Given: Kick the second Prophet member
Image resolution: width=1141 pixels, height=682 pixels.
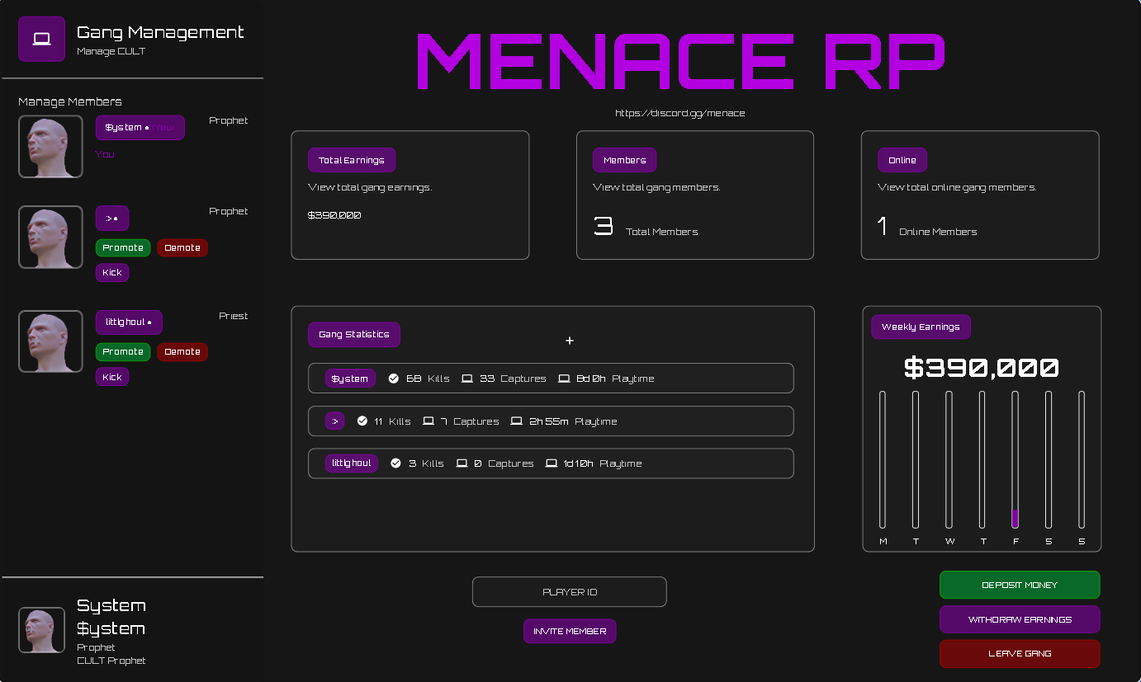Looking at the screenshot, I should 112,273.
